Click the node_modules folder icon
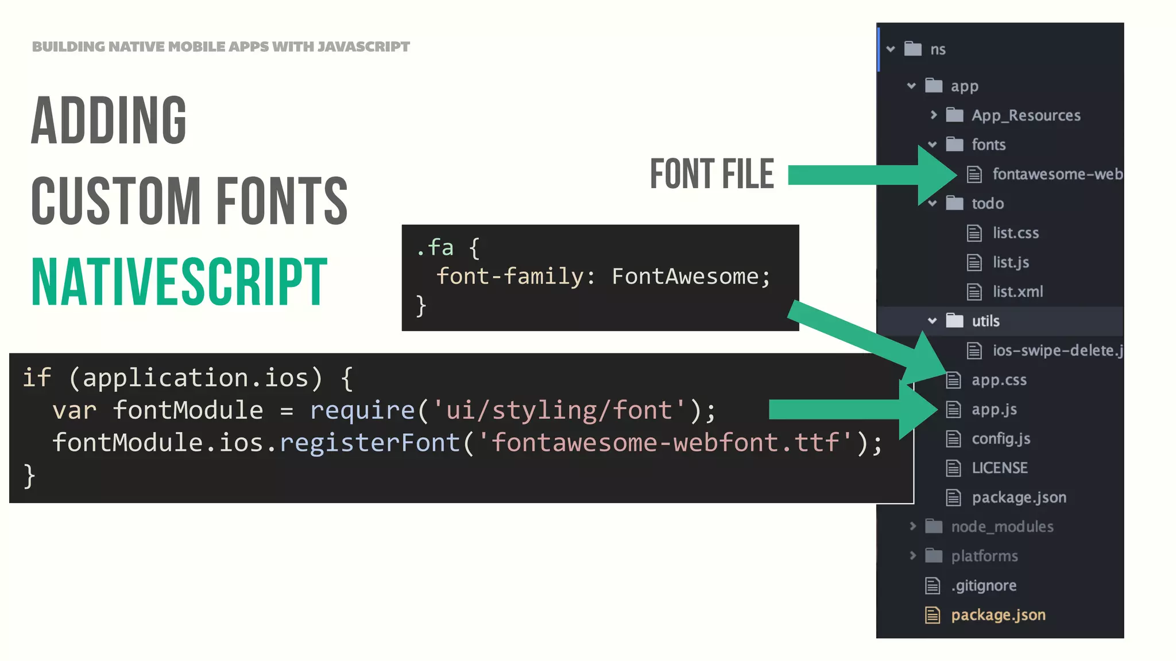 point(934,526)
